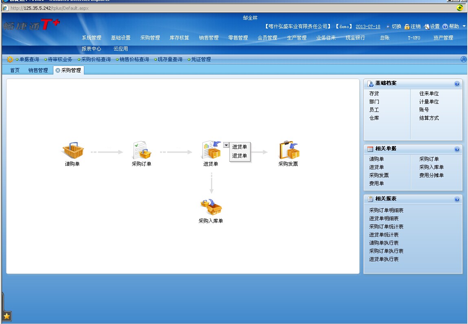Click 采购价格查询 shortcut

[96, 59]
